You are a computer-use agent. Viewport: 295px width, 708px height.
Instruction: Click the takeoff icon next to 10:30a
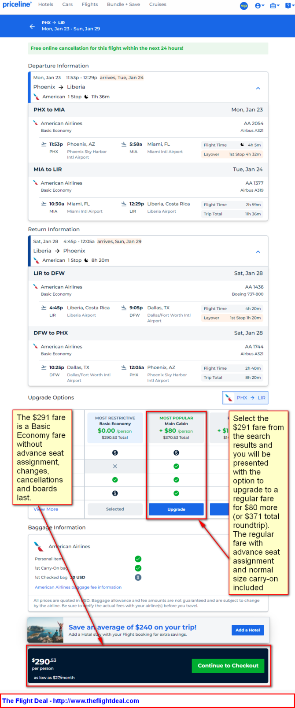click(44, 204)
